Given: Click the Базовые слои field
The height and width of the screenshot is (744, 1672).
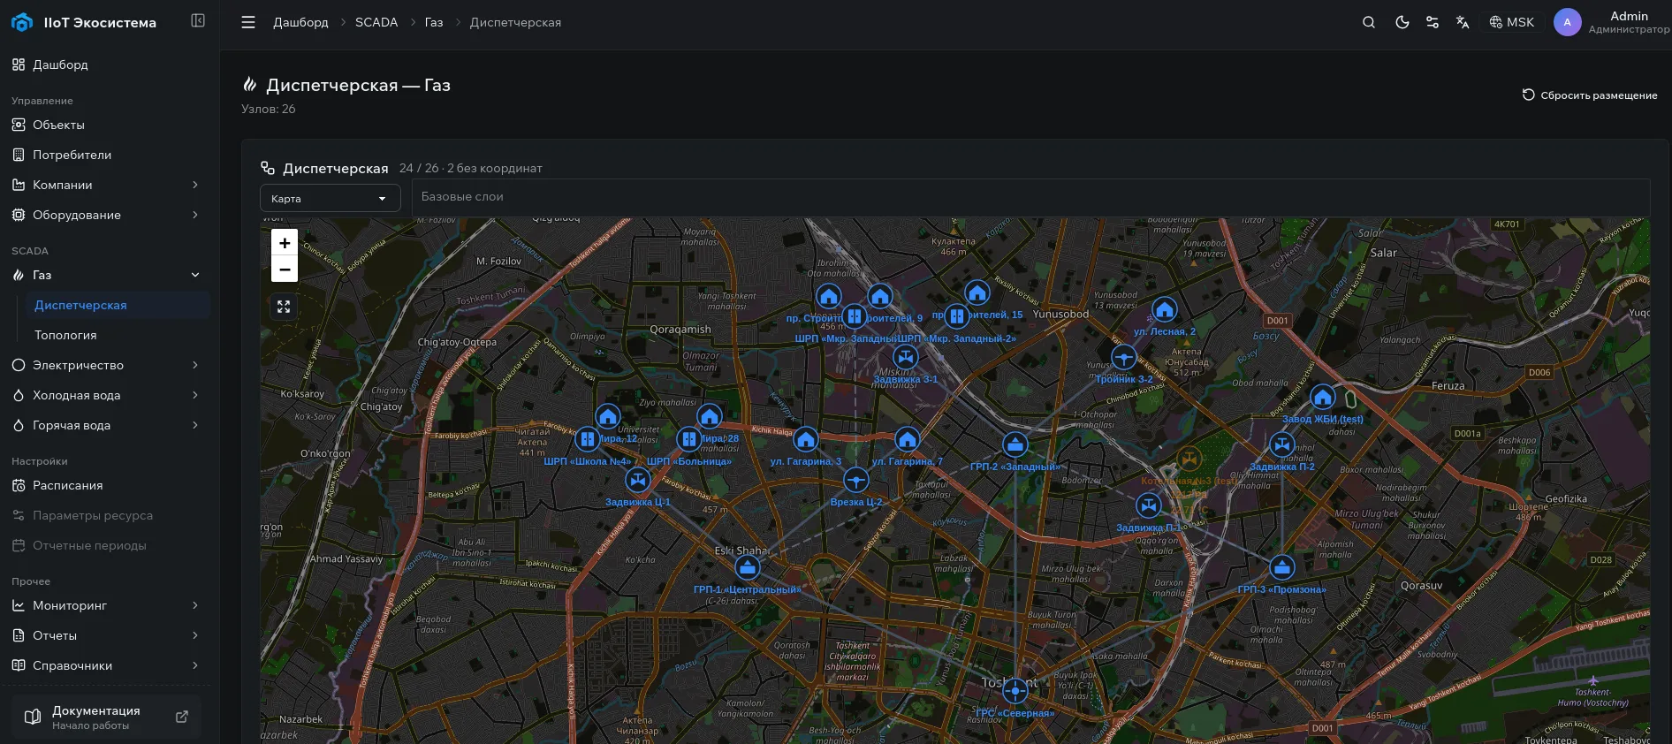Looking at the screenshot, I should pyautogui.click(x=1030, y=197).
